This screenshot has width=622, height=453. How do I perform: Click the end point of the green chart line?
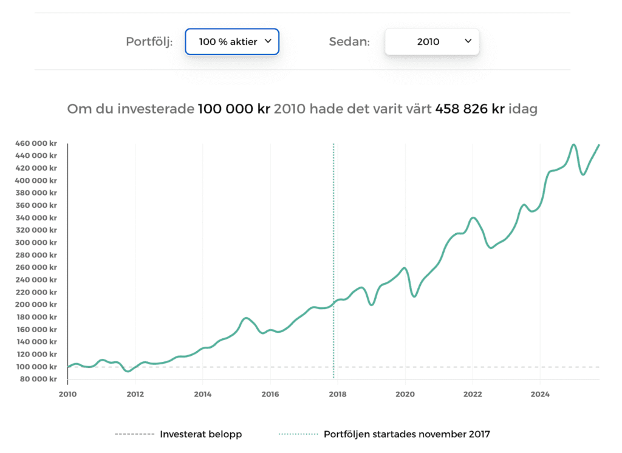[x=599, y=145]
